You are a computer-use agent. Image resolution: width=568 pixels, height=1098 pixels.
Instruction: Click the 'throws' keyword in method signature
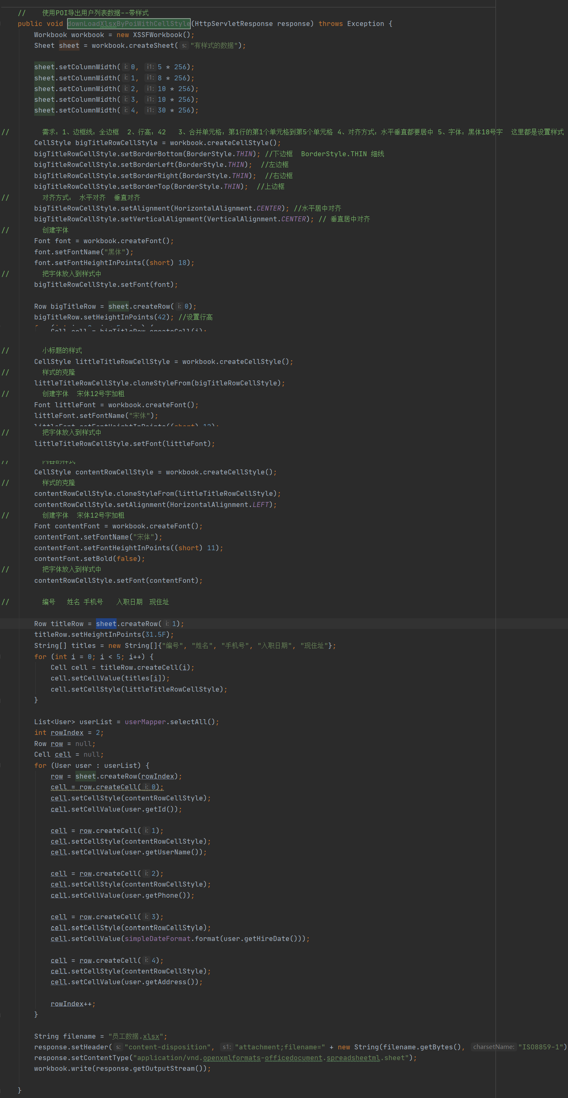coord(330,24)
